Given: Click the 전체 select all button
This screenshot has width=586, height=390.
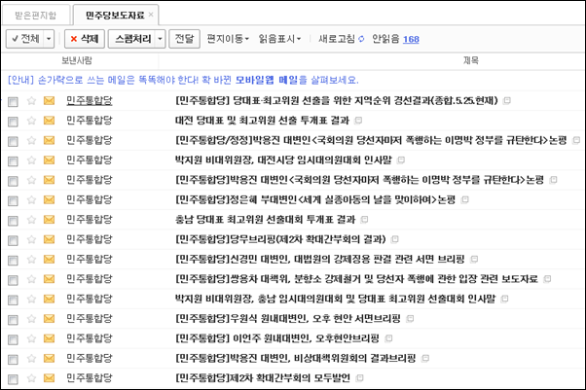Looking at the screenshot, I should coord(25,39).
